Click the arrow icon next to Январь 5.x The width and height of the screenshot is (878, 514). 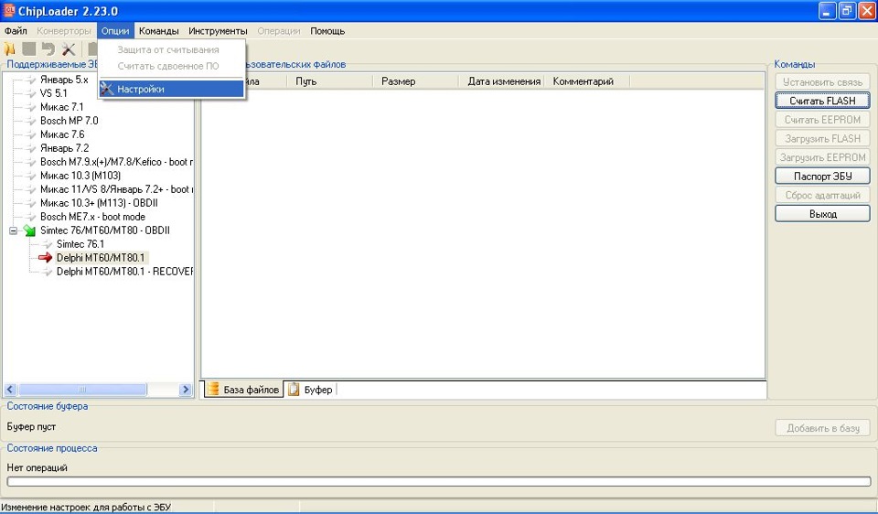pyautogui.click(x=30, y=80)
